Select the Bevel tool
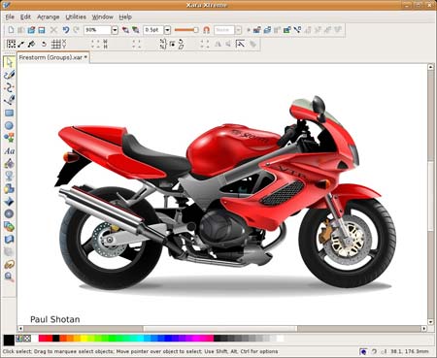 (9, 201)
